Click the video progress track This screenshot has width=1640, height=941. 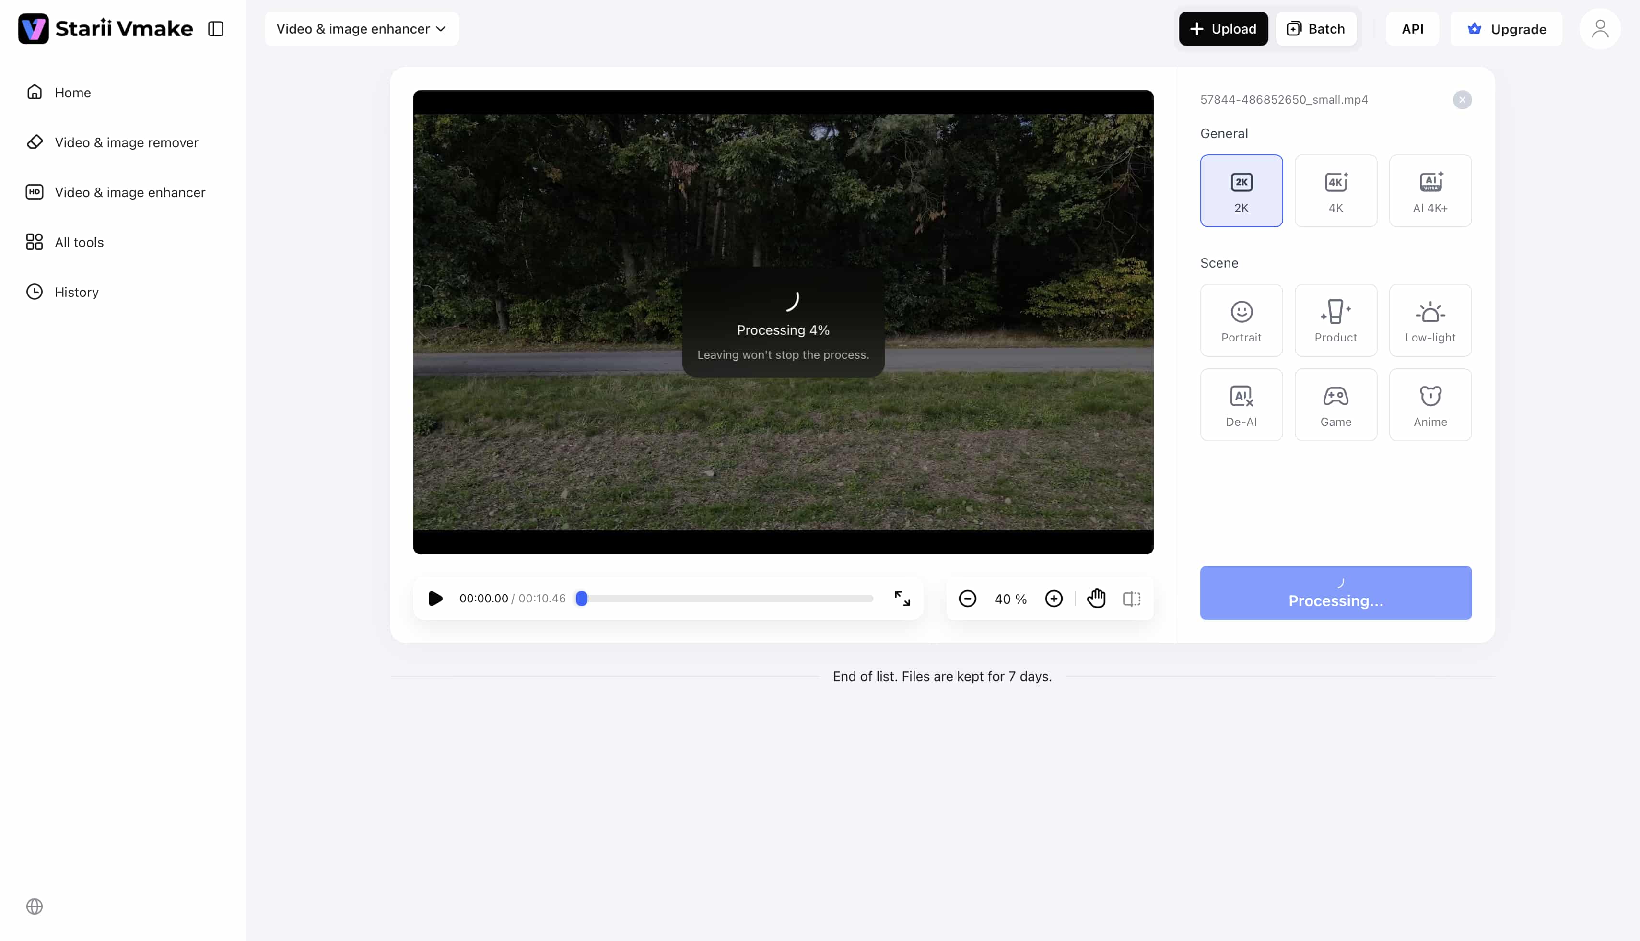[x=725, y=599]
